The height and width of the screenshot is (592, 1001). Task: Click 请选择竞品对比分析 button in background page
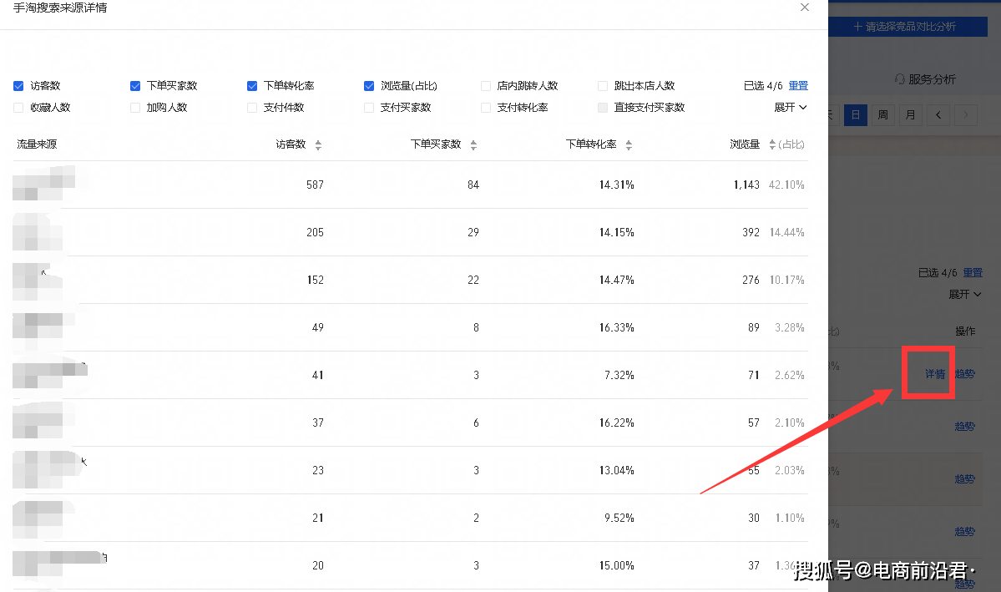click(907, 26)
